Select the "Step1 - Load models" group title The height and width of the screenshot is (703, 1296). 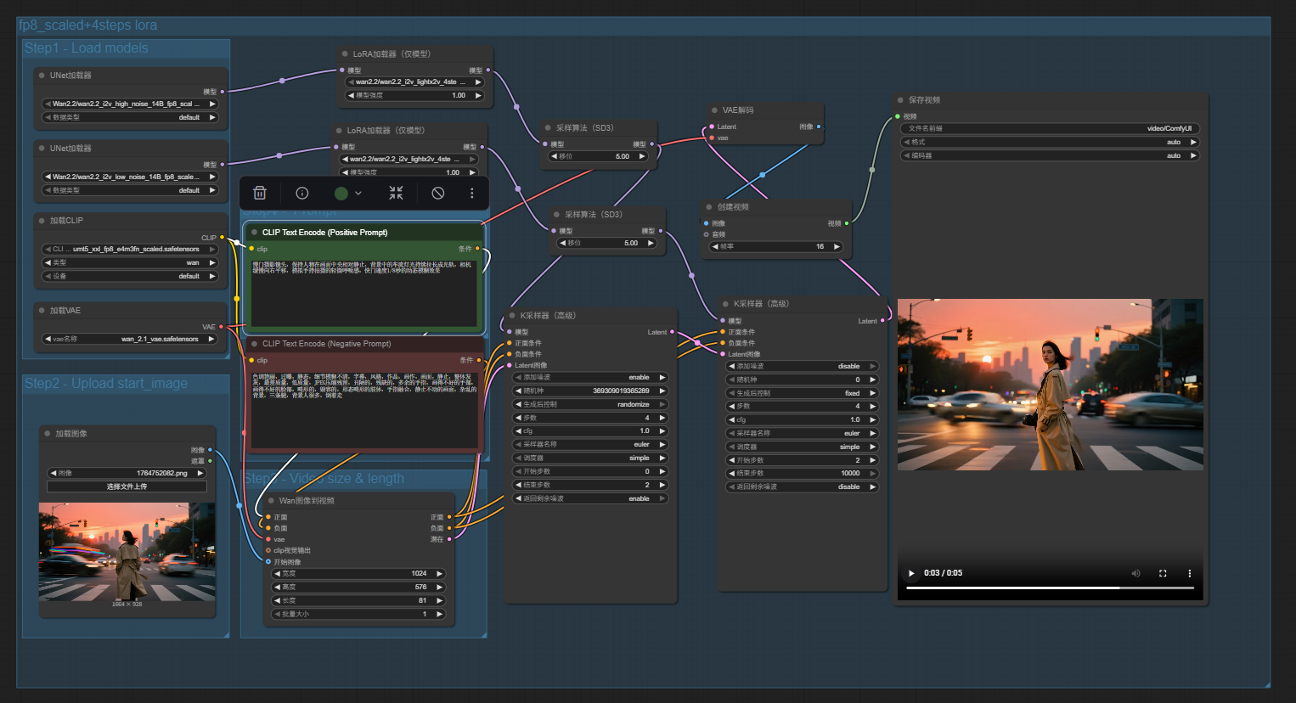coord(86,48)
